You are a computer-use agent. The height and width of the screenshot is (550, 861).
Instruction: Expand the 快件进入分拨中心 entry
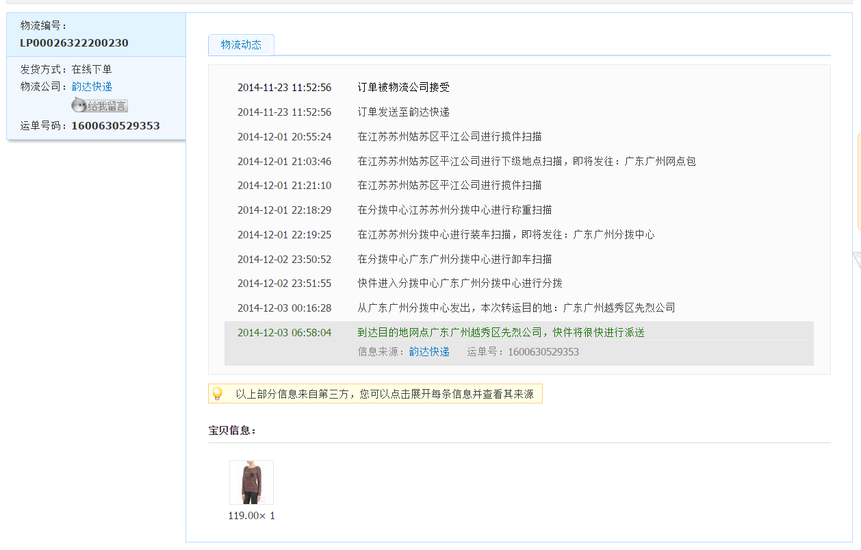[x=459, y=284]
